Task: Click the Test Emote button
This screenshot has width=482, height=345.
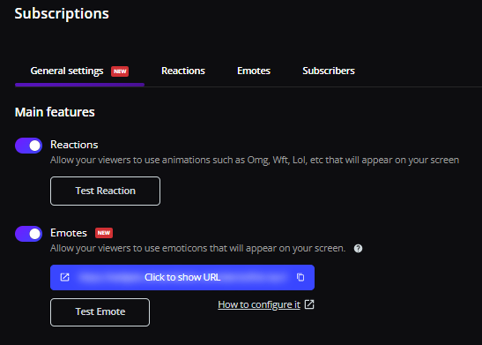Action: coord(100,311)
